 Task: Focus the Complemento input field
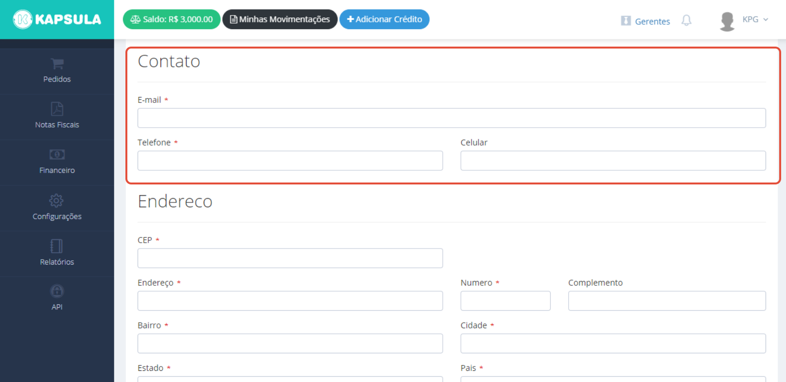tap(667, 301)
